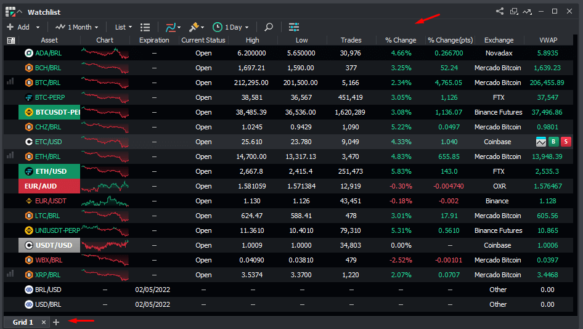Close the Grid 1 tab

click(44, 322)
